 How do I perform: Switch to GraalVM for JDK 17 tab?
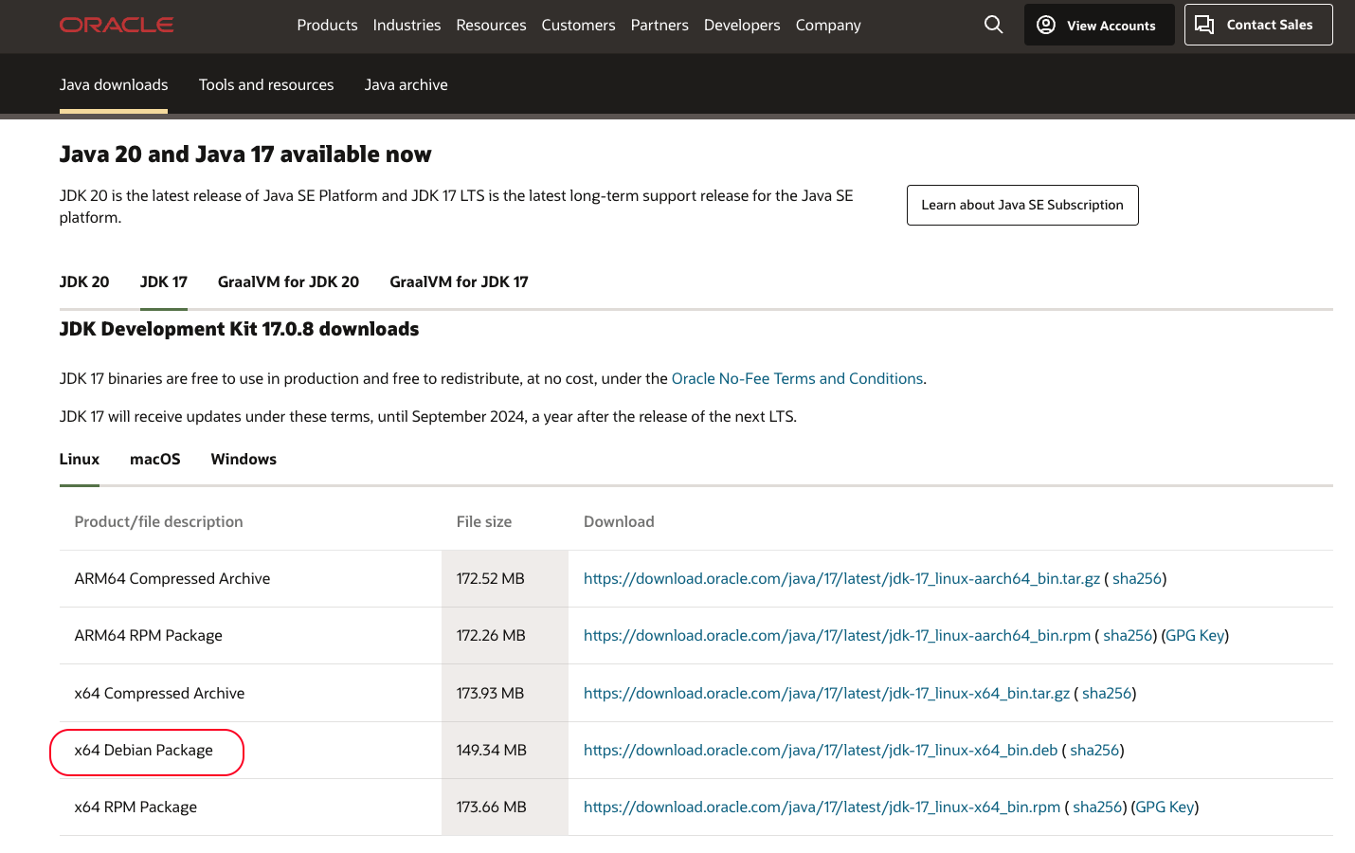pos(459,281)
